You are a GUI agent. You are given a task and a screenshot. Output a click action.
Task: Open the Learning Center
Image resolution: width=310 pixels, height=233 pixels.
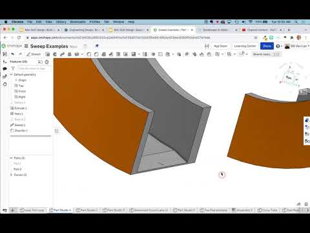point(245,46)
